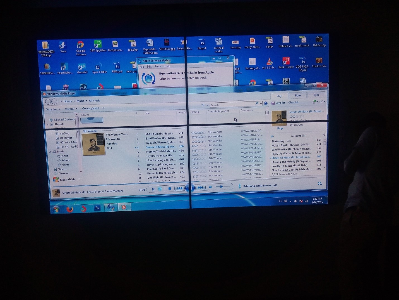Select Album in the navigation tree
Image resolution: width=399 pixels, height=300 pixels.
[66, 160]
